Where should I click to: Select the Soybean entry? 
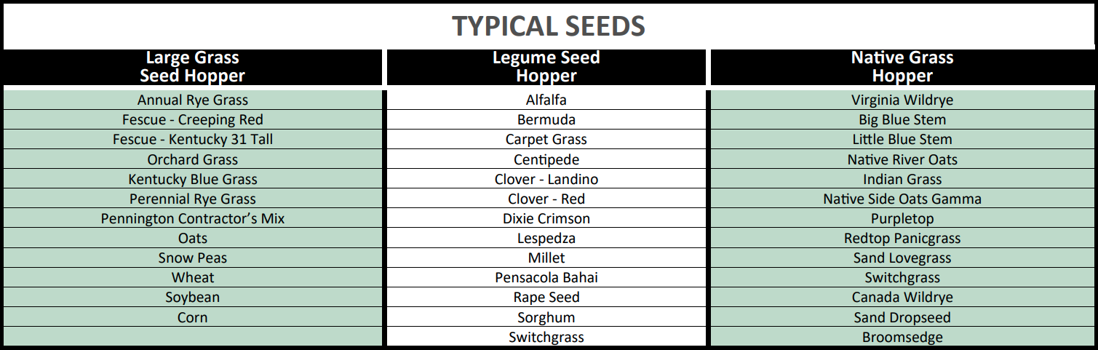coord(193,298)
